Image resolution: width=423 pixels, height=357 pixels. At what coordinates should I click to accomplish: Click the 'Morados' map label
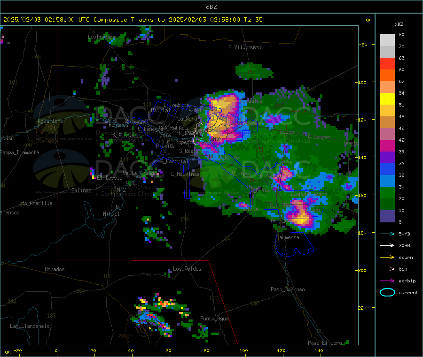click(55, 269)
